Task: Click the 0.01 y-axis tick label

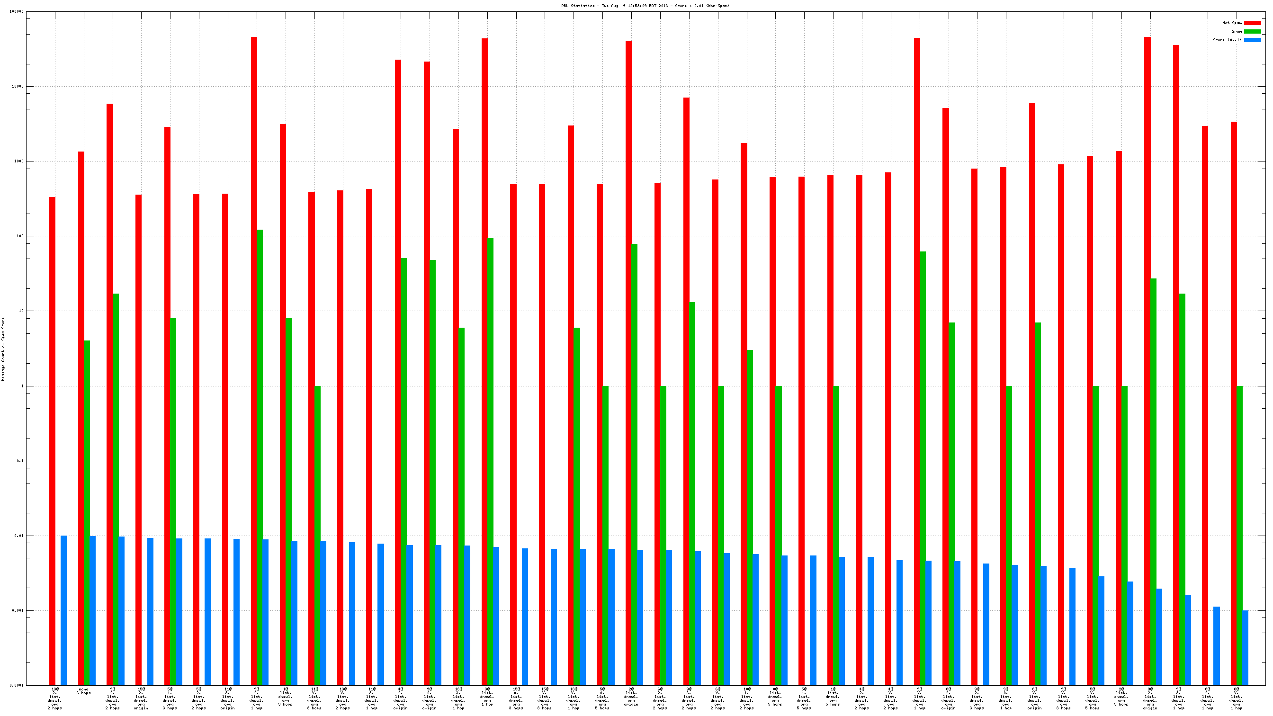Action: 18,536
